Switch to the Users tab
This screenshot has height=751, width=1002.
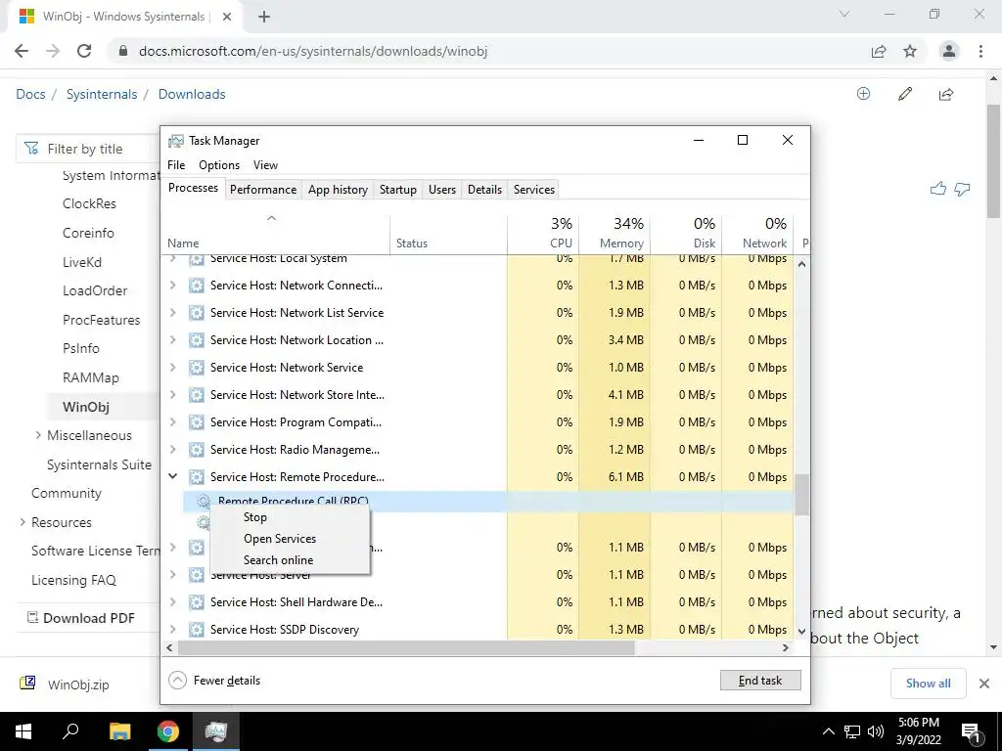click(442, 190)
